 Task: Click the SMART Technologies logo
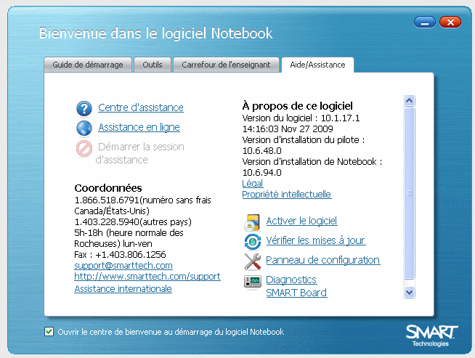(x=431, y=335)
